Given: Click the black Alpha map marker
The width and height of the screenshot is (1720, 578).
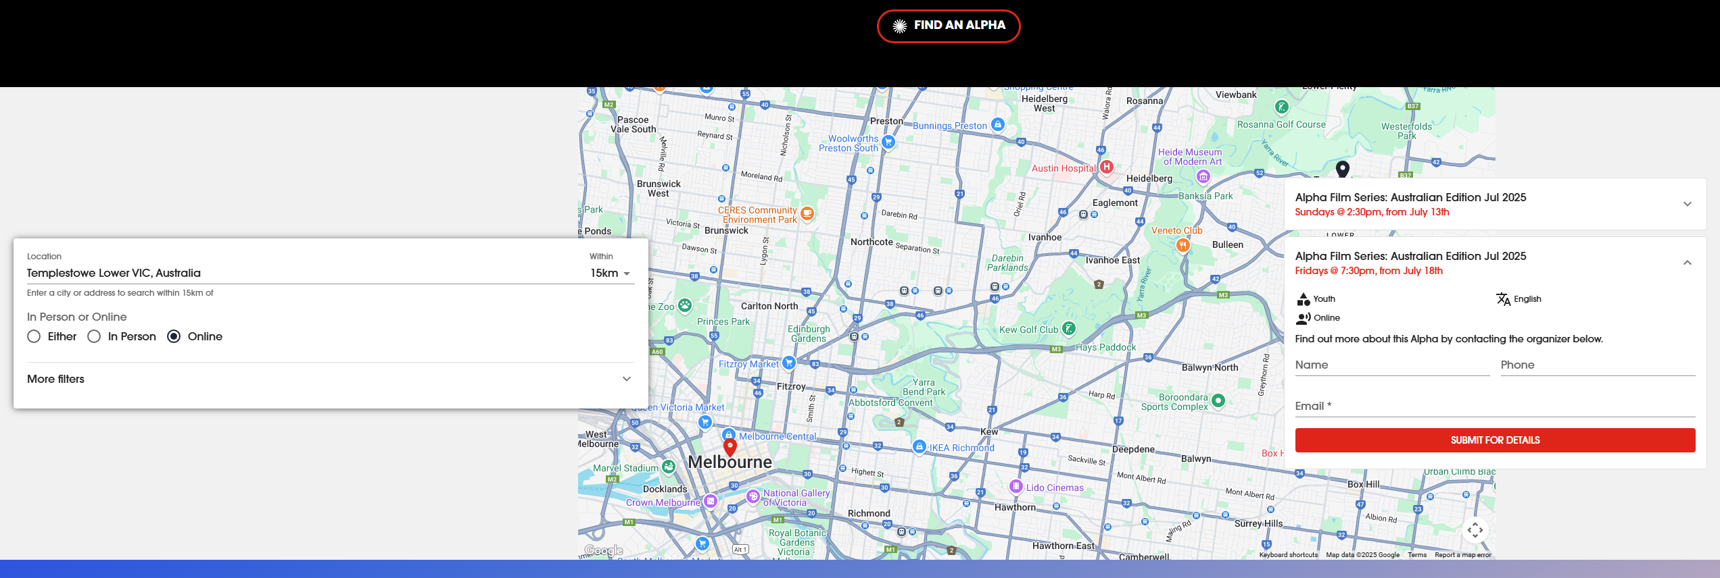Looking at the screenshot, I should 1343,169.
